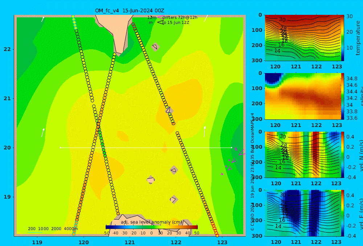The image size is (363, 246).
Task: Select the red circle at the bottom of the eastern track
Action: (x=217, y=236)
